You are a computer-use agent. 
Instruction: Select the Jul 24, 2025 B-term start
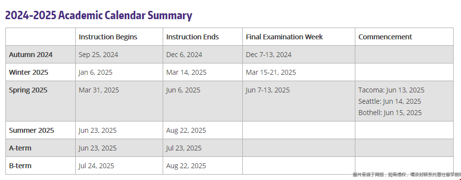96,166
